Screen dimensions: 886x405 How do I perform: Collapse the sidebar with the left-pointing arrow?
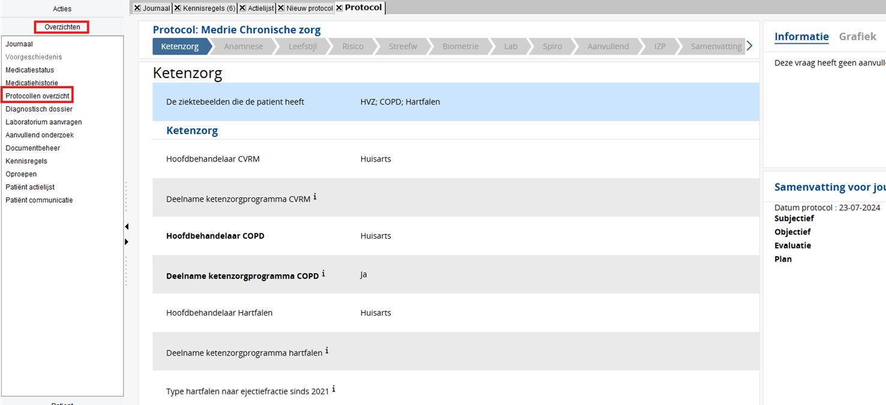coord(127,227)
